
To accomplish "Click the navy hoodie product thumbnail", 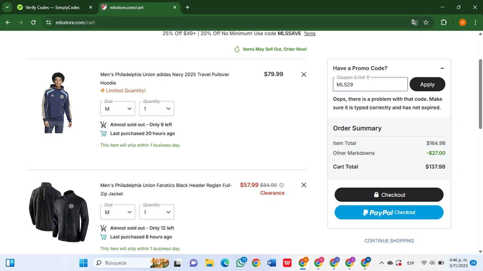I will pyautogui.click(x=57, y=103).
